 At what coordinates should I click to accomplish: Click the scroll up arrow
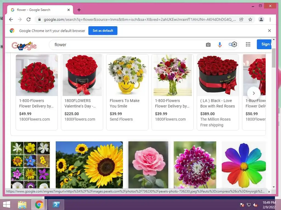[274, 39]
